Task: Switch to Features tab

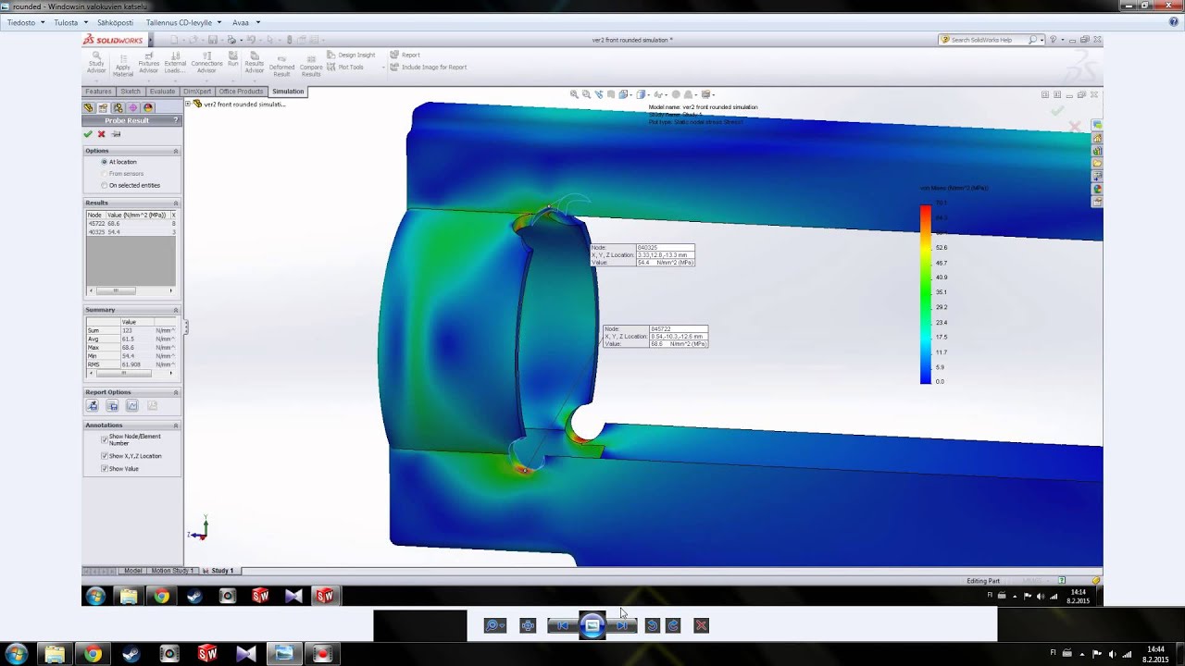Action: click(x=98, y=92)
